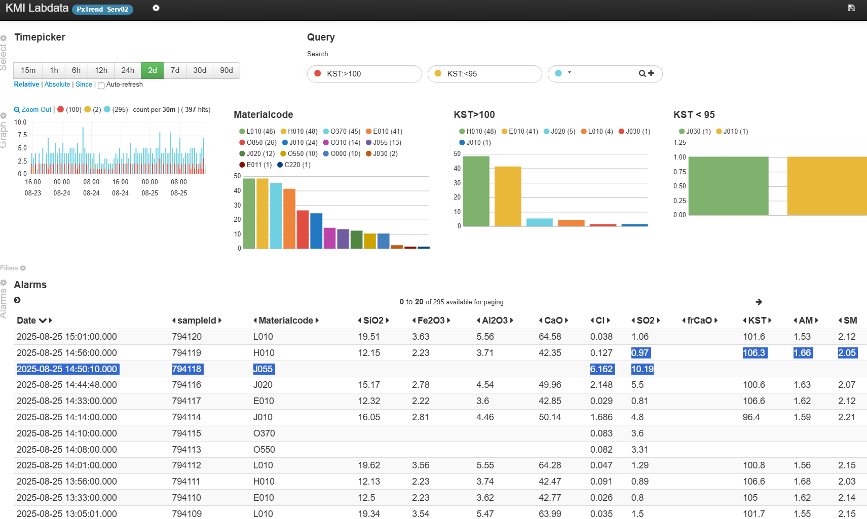
Task: Click the search magnifier icon in query
Action: [642, 73]
